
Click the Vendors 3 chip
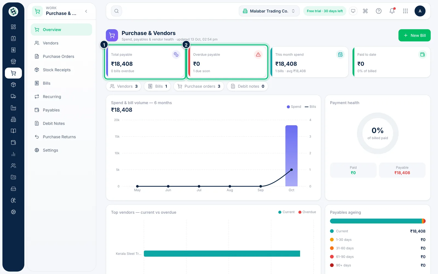tap(124, 86)
